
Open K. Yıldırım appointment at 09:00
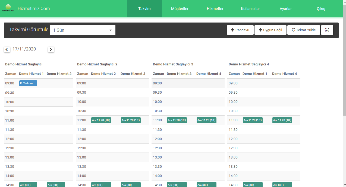click(28, 83)
